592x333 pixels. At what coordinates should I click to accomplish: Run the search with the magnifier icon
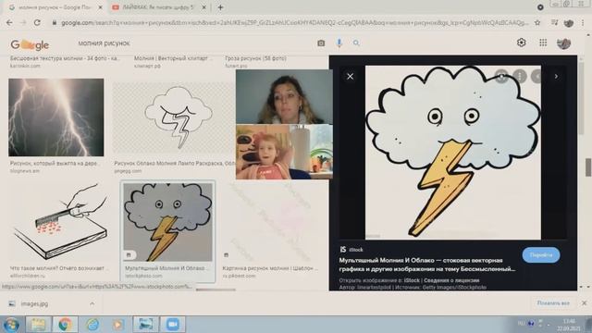click(x=356, y=43)
